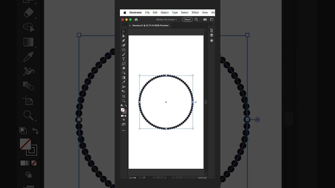Apply Color mode button under swatches
This screenshot has width=335, height=188.
(121, 116)
